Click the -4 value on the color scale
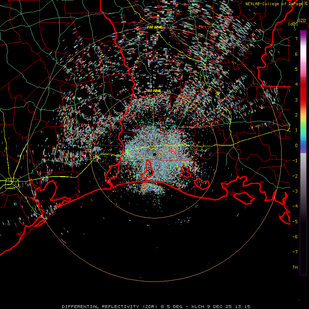 [295, 206]
